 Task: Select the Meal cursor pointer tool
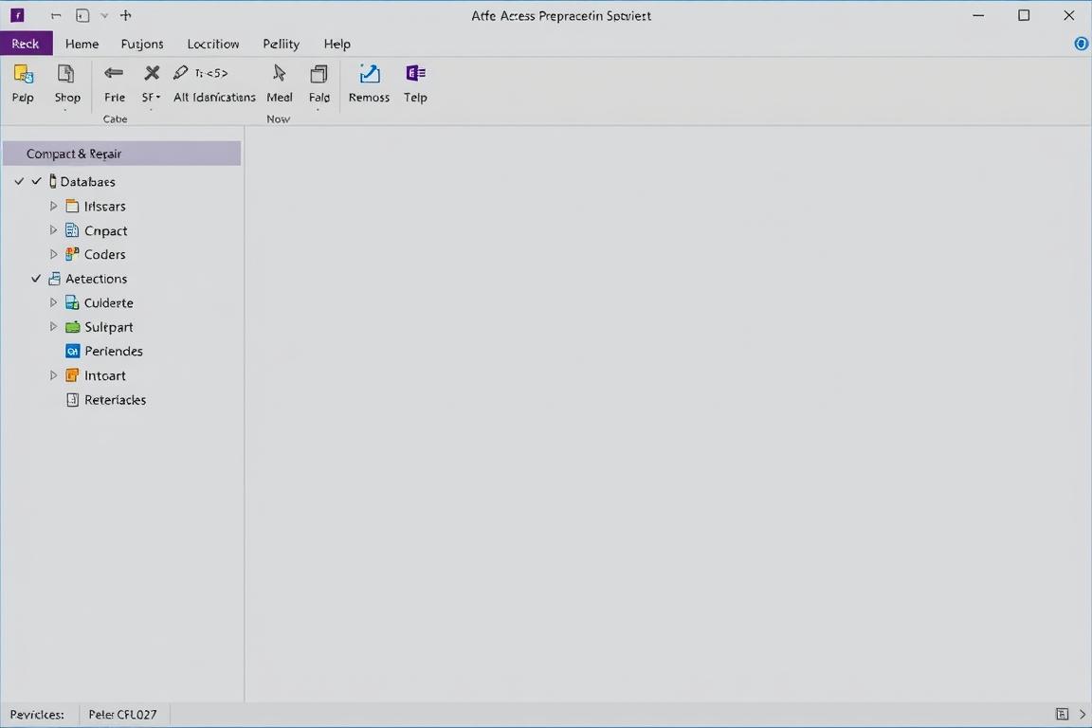tap(279, 73)
